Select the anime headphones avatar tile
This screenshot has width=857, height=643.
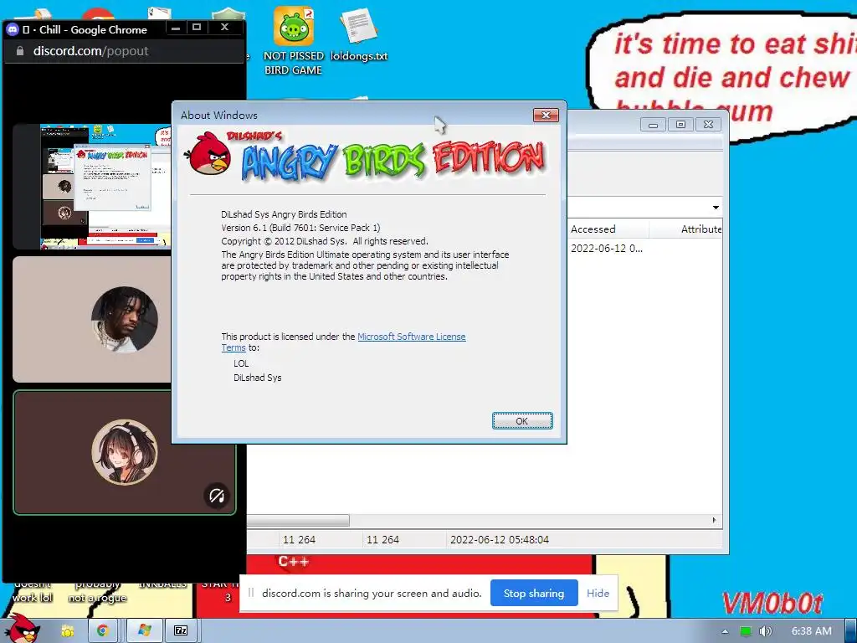point(125,453)
